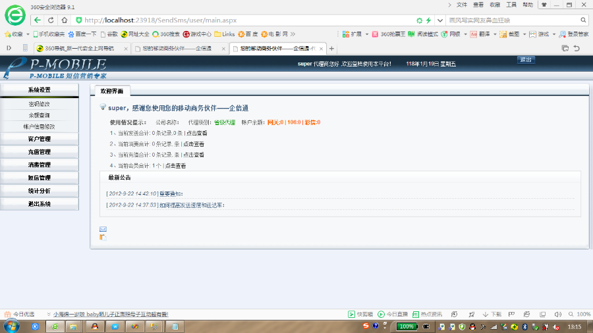The width and height of the screenshot is (593, 333).
Task: Open the QQ penguin taskbar icon
Action: pyautogui.click(x=94, y=326)
